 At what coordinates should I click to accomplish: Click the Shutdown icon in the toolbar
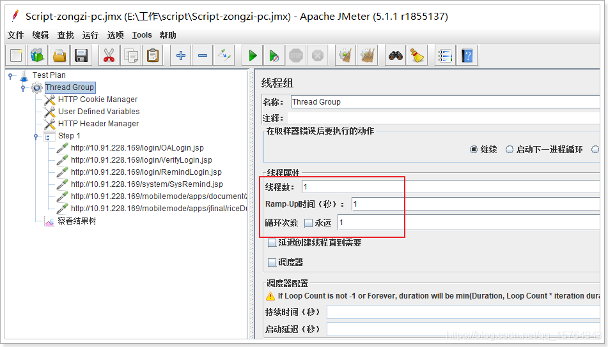pyautogui.click(x=318, y=55)
